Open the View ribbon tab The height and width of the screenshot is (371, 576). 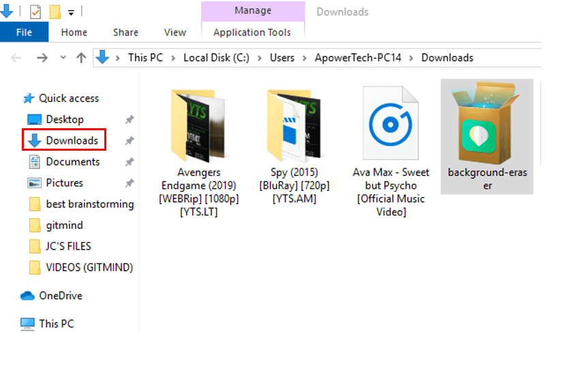tap(175, 32)
